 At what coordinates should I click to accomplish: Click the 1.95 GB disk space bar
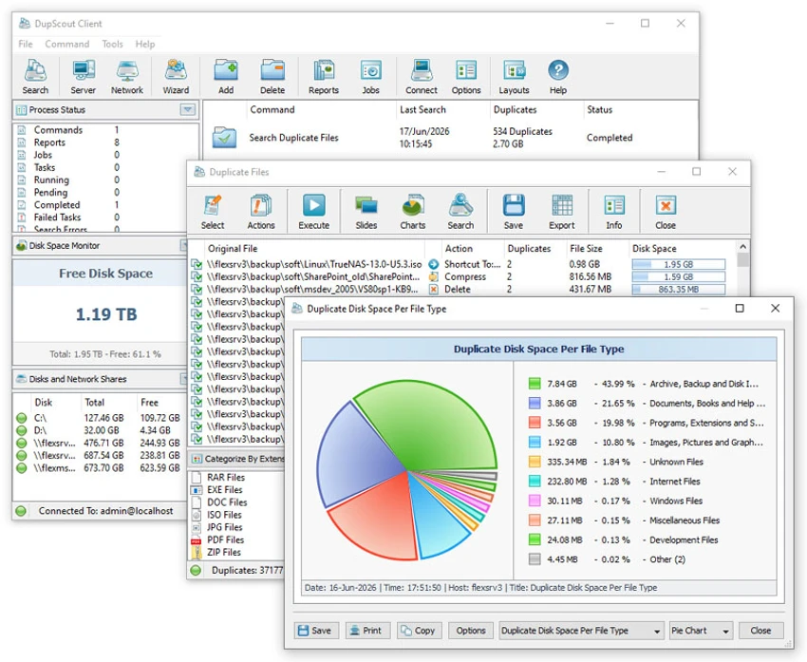click(x=678, y=264)
